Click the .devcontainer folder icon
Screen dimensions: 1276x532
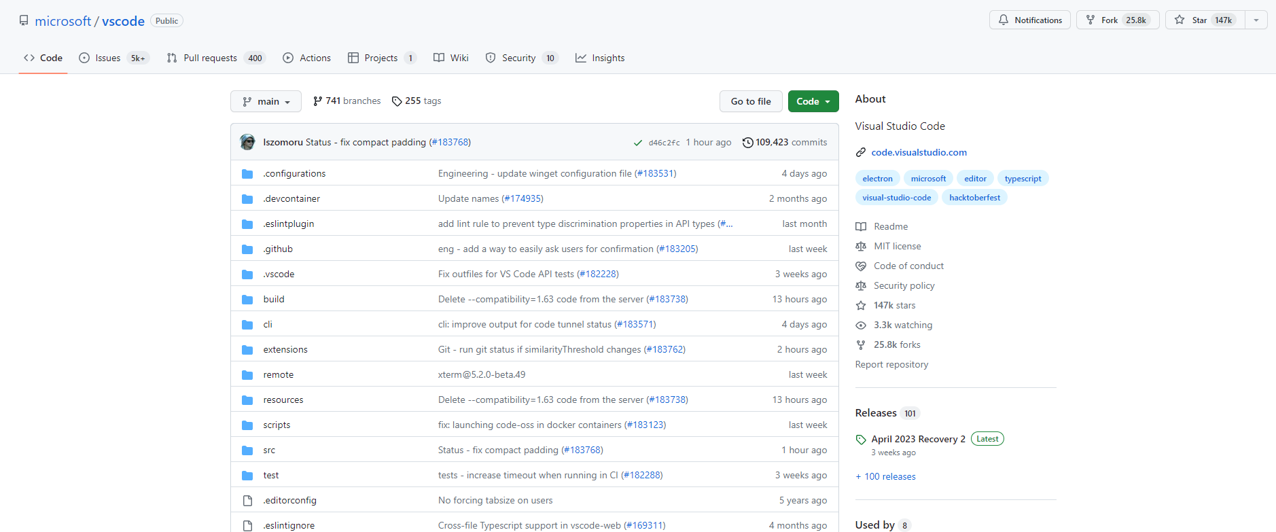247,199
